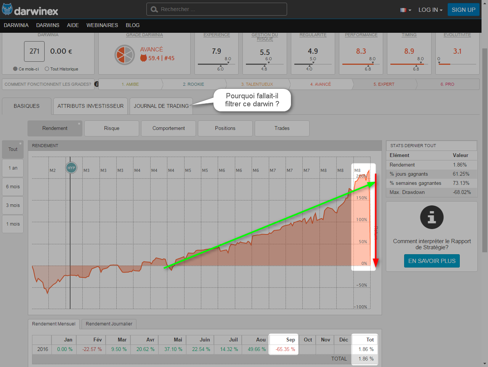Click the info icon beside grades question

[x=96, y=84]
